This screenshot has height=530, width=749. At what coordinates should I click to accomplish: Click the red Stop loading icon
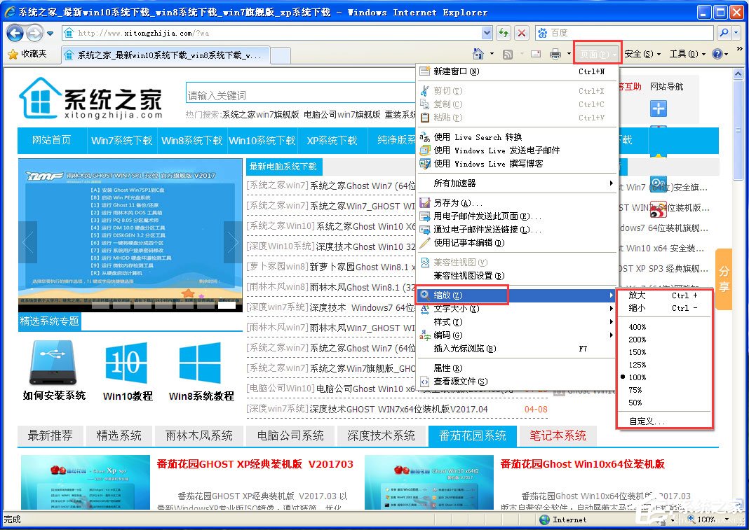[522, 32]
